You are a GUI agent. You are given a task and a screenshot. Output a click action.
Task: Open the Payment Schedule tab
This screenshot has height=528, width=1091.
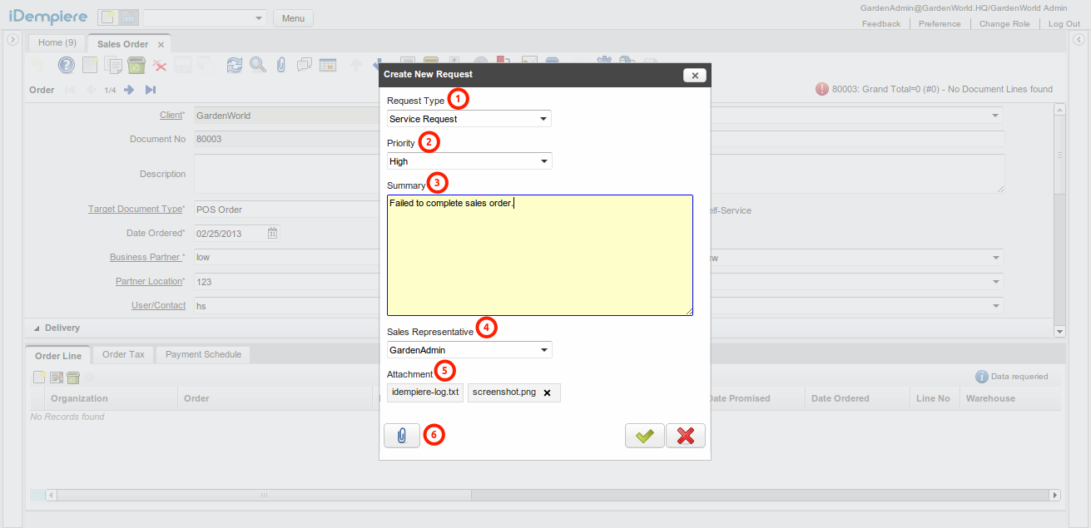[x=202, y=354]
